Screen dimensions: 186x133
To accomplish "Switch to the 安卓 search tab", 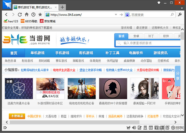I will click(x=136, y=36).
